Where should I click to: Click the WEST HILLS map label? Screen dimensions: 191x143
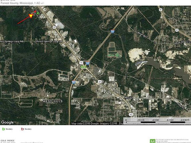pyautogui.click(x=53, y=101)
